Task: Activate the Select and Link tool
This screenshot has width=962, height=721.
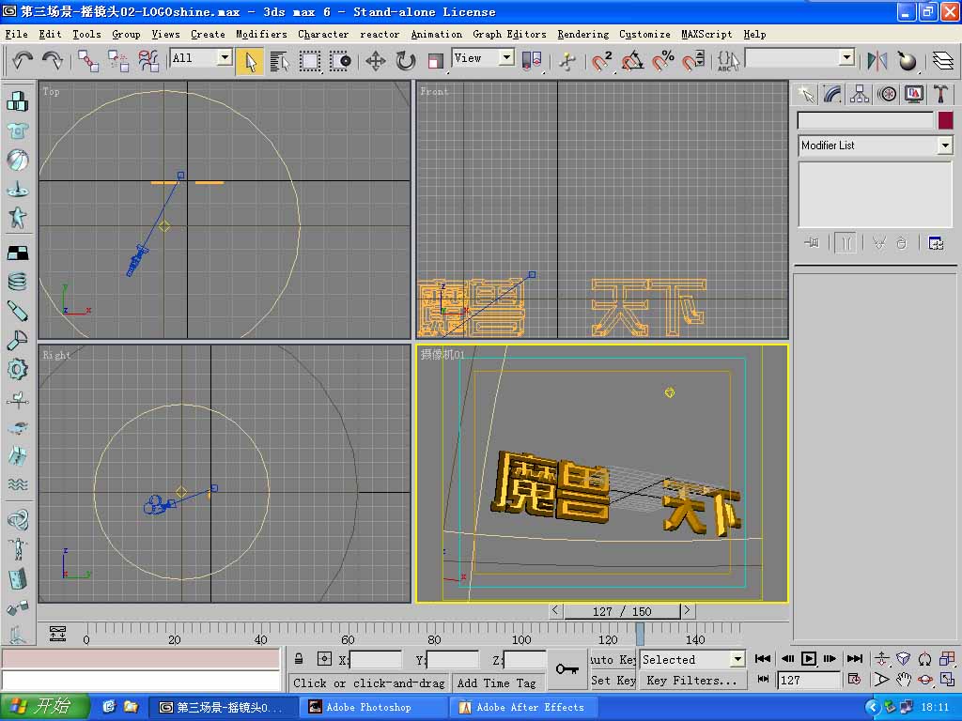Action: point(87,61)
